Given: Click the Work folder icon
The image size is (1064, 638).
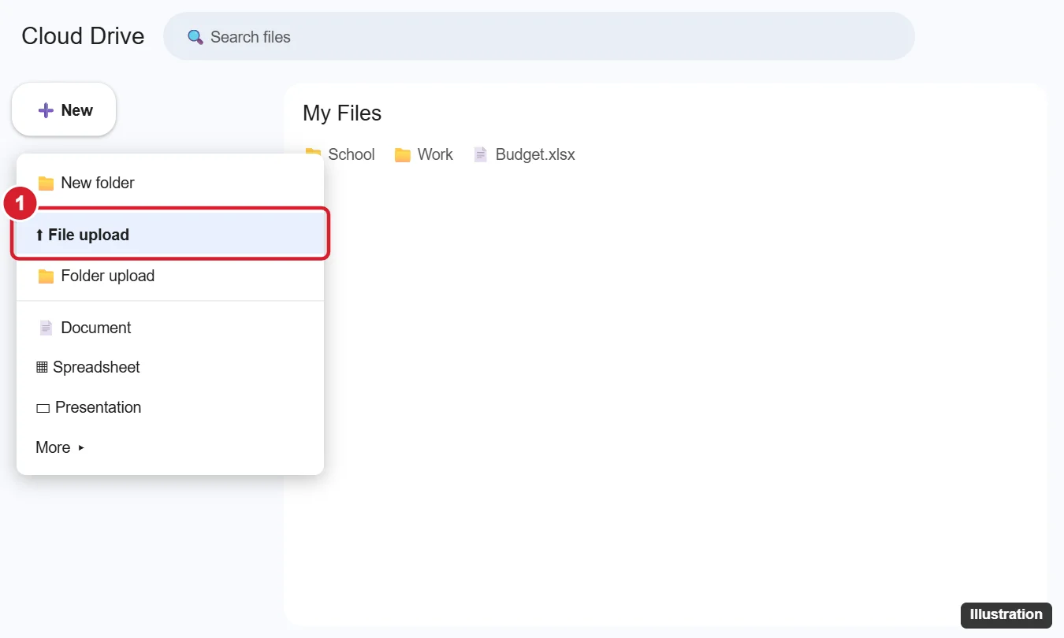Looking at the screenshot, I should click(x=403, y=155).
